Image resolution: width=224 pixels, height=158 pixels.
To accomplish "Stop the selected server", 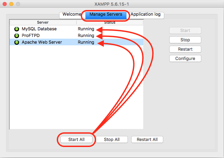I will click(185, 40).
